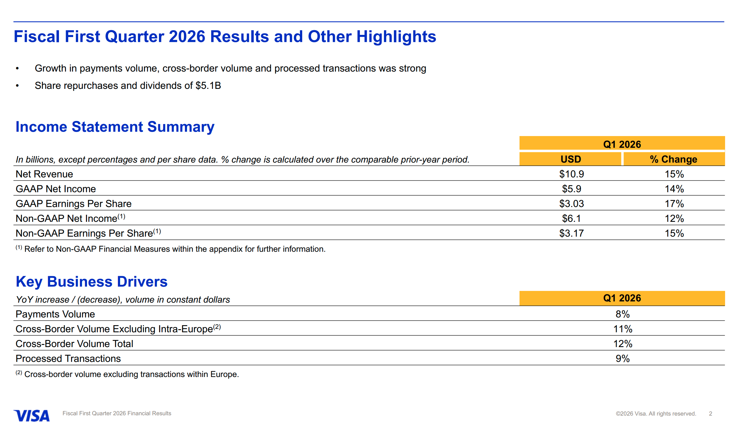
Task: Click the USD column header
Action: (x=570, y=159)
